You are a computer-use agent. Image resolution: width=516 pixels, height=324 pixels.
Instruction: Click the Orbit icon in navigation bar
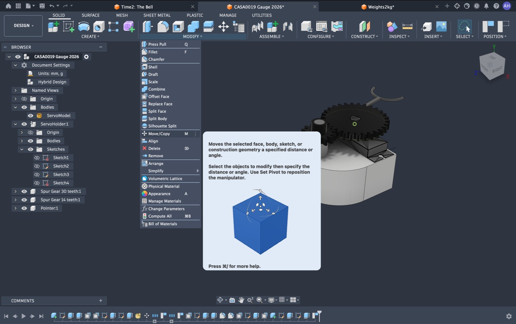tap(220, 300)
